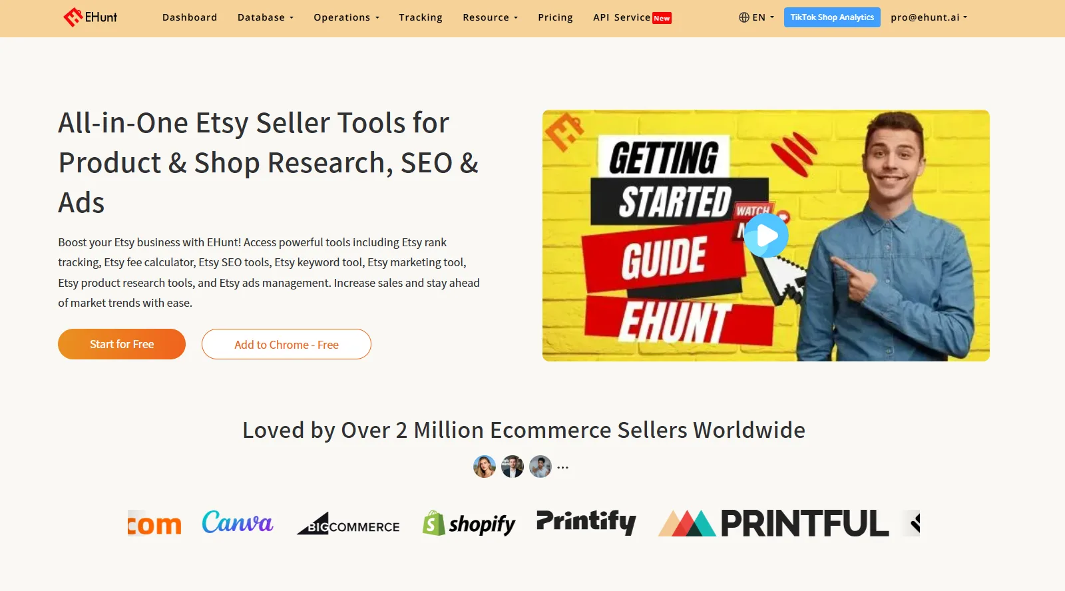Open the Tracking page
This screenshot has height=591, width=1065.
(x=421, y=17)
